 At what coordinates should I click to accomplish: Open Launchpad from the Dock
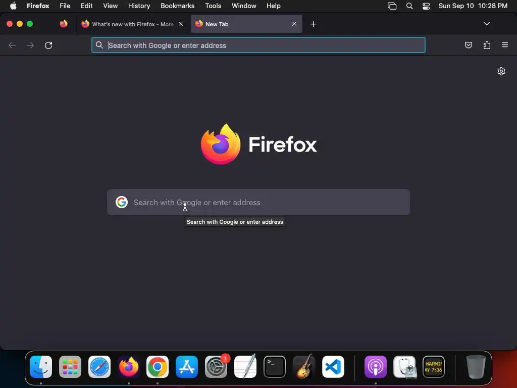click(70, 367)
